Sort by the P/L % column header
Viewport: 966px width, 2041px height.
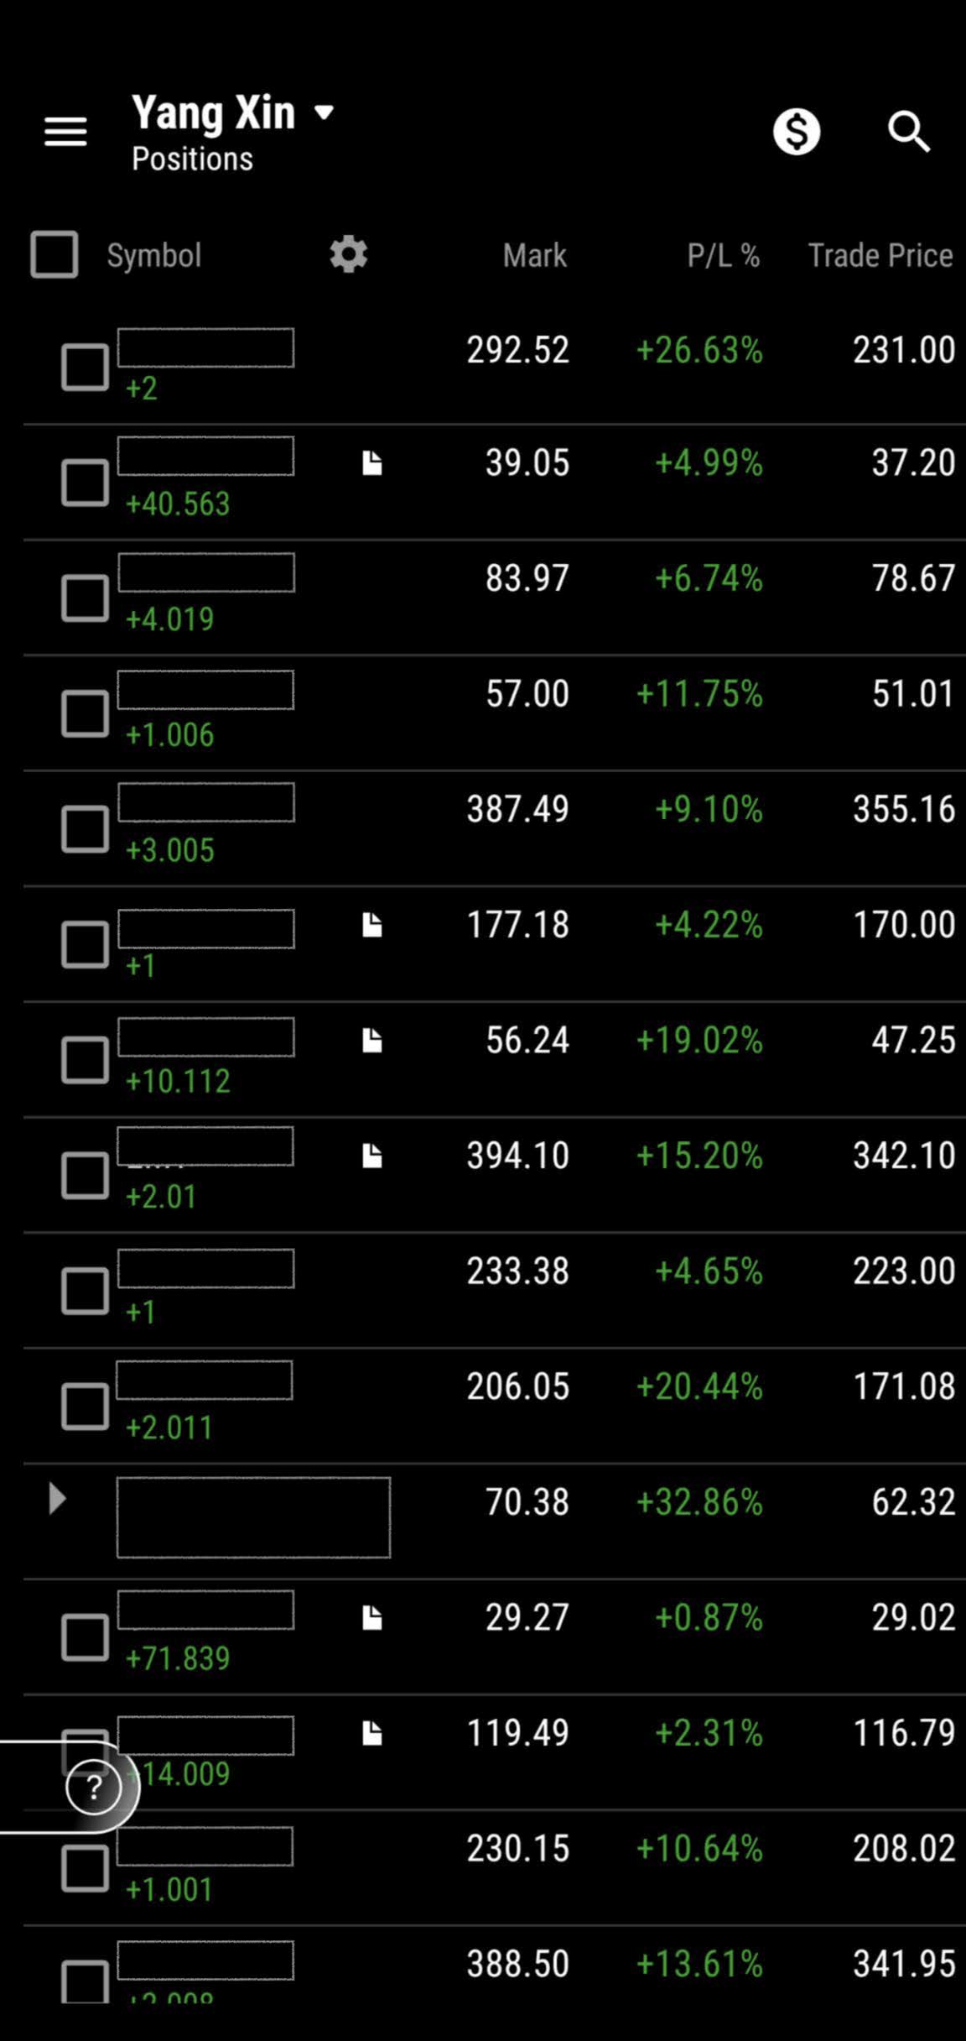click(723, 255)
